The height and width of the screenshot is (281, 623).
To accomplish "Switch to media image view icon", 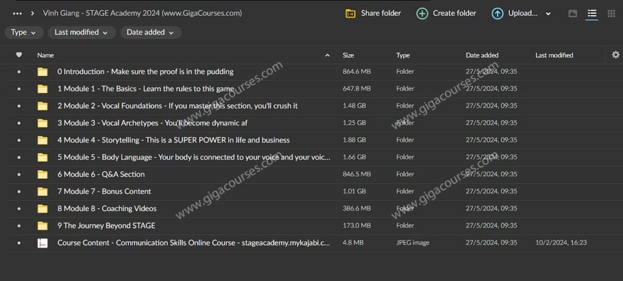I will (573, 13).
